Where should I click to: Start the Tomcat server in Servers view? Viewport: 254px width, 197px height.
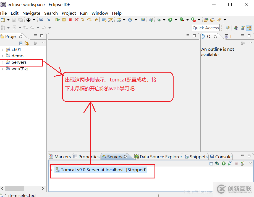pyautogui.click(x=223, y=163)
